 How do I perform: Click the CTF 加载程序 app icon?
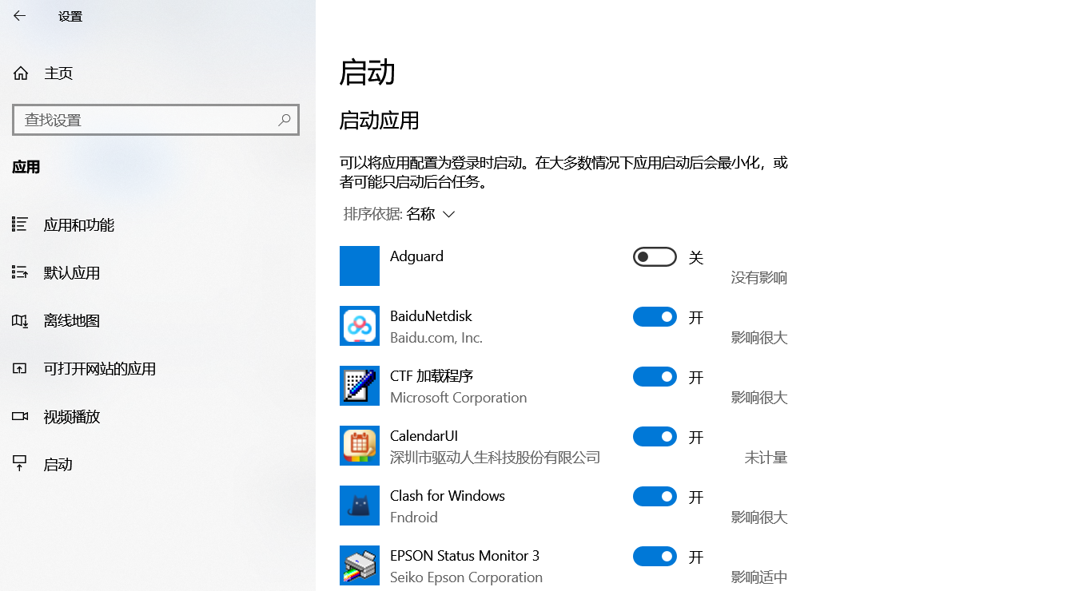[x=360, y=386]
